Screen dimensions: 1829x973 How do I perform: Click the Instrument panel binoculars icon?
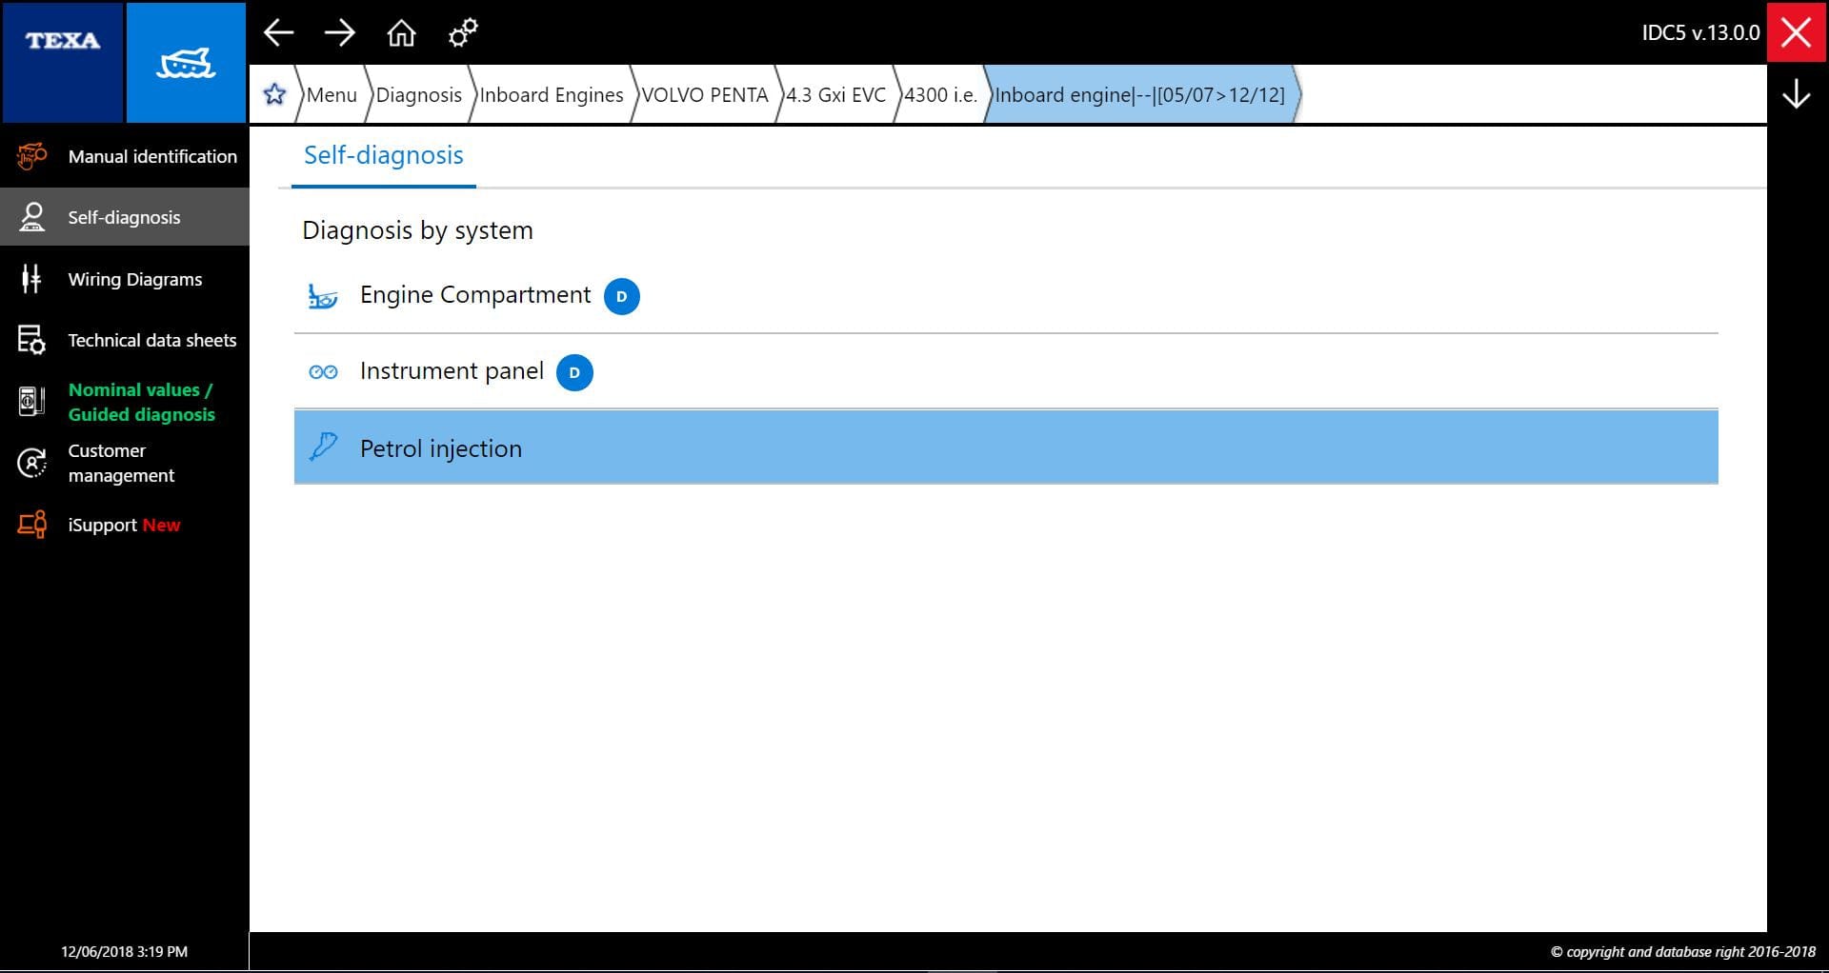324,371
